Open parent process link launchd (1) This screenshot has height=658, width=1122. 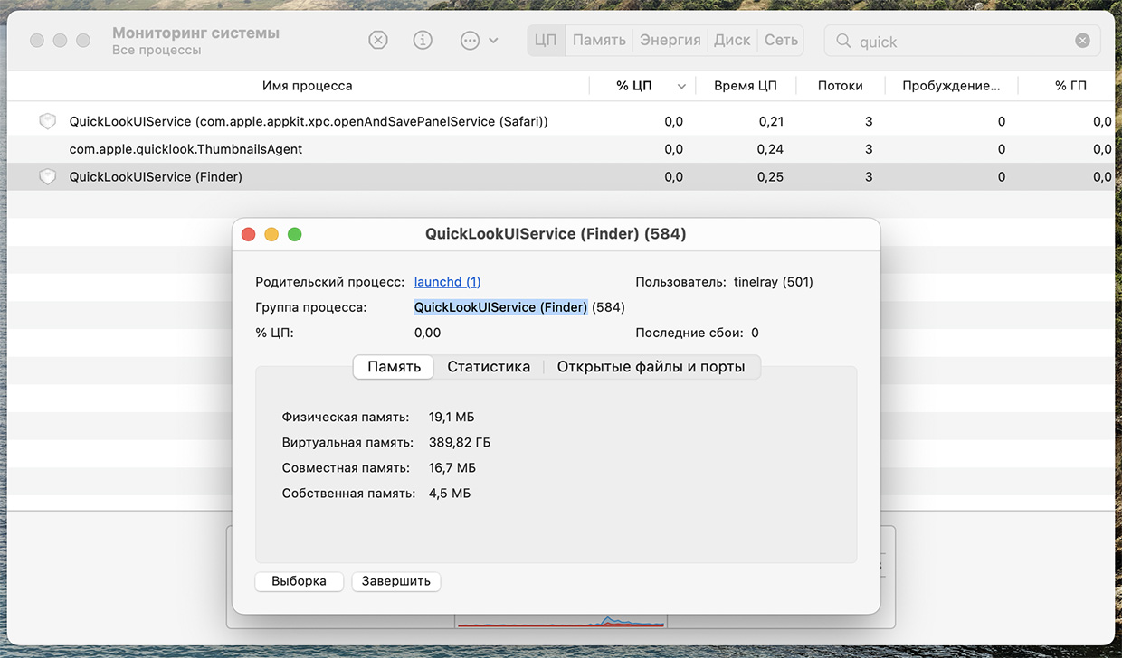coord(447,282)
